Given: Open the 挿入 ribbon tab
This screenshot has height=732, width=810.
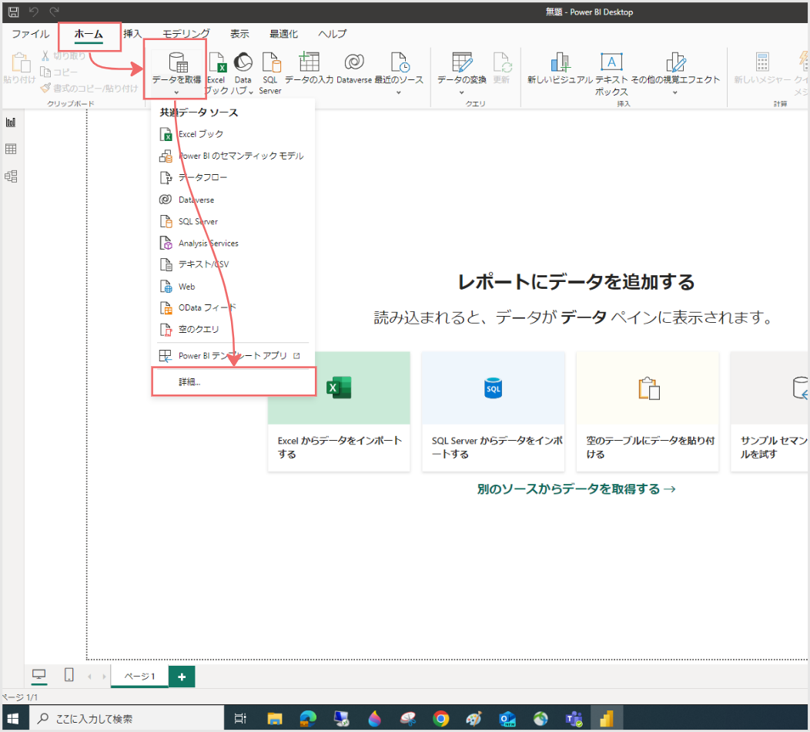Looking at the screenshot, I should (132, 34).
